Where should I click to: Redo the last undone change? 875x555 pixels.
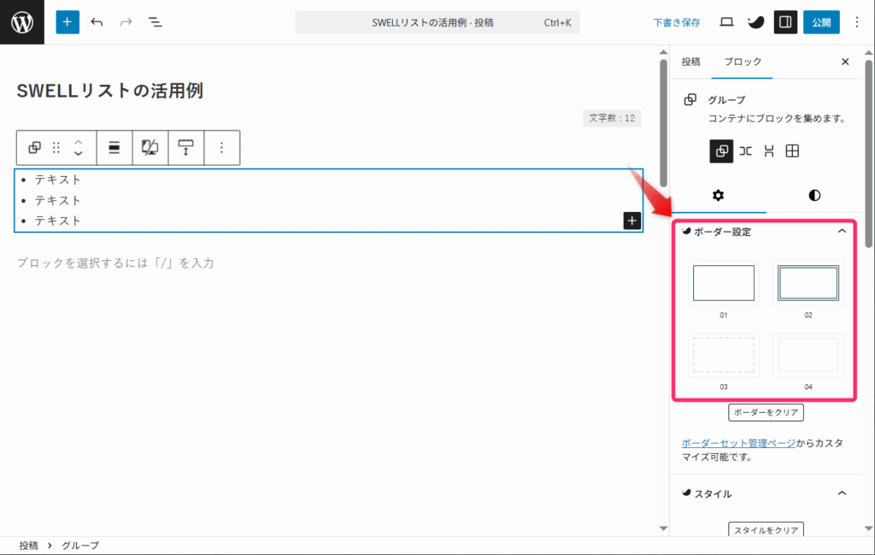(x=126, y=22)
